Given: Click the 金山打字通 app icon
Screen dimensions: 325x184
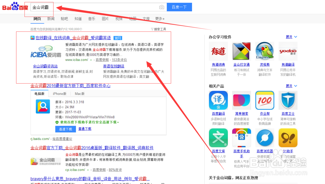Looking at the screenshot, I should click(x=241, y=51).
